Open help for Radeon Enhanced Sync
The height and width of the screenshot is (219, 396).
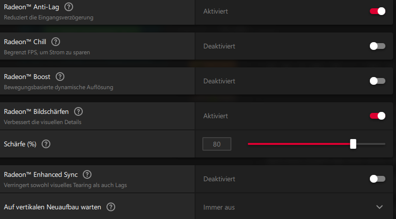tap(87, 174)
